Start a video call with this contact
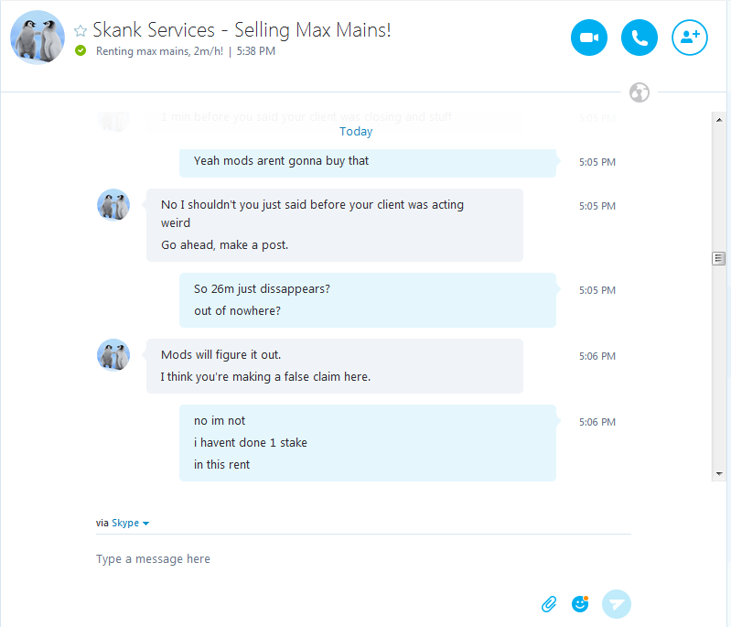 coord(589,38)
